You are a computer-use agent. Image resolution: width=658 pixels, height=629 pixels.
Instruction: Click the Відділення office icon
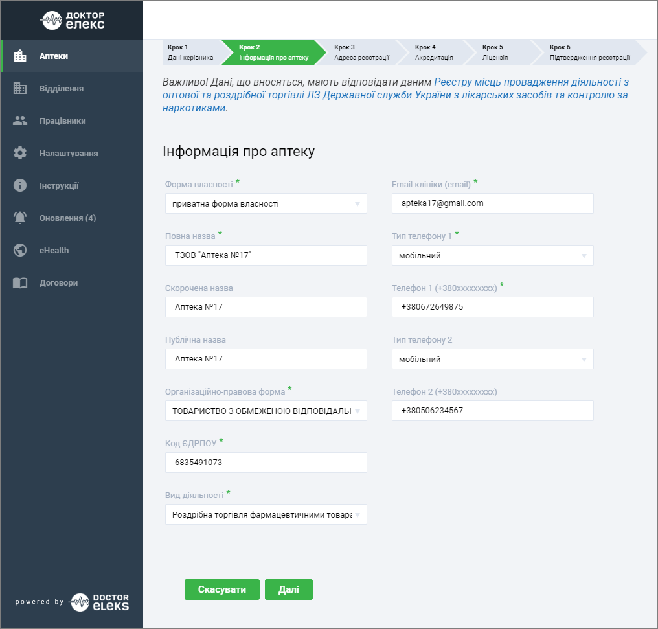click(19, 88)
